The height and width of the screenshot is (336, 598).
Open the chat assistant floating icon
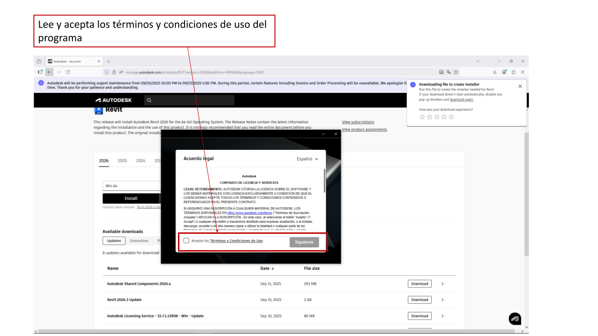point(515,319)
